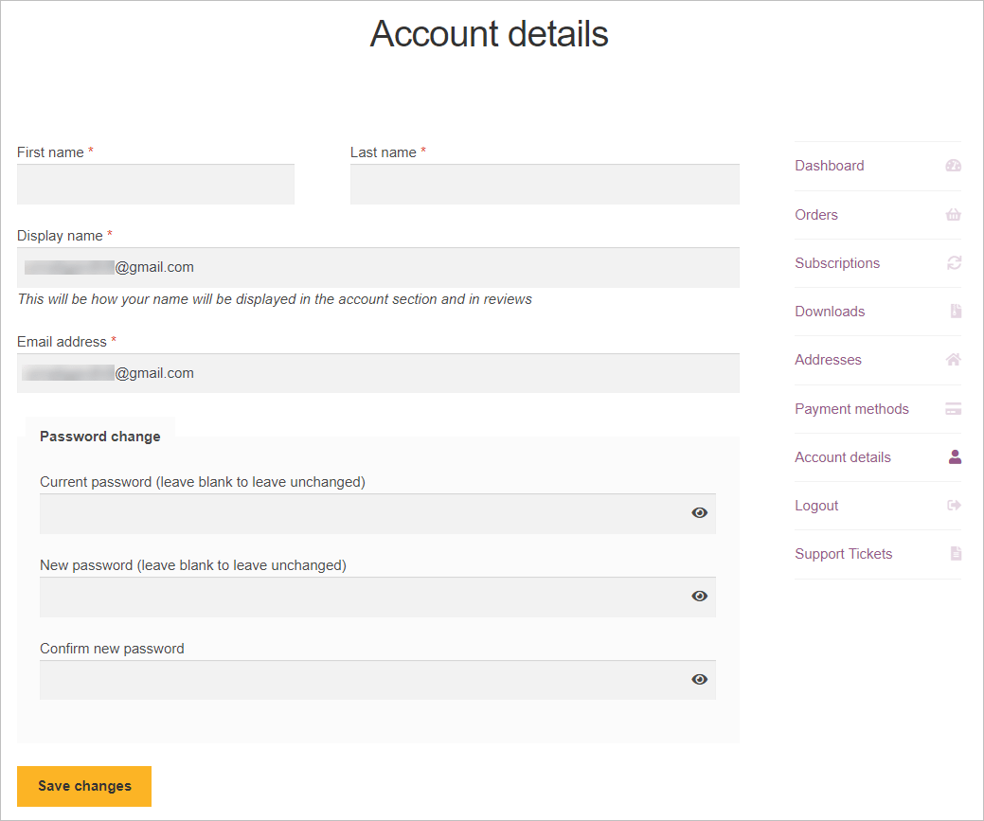This screenshot has height=821, width=984.
Task: Open Orders from the account menu
Action: coord(815,214)
